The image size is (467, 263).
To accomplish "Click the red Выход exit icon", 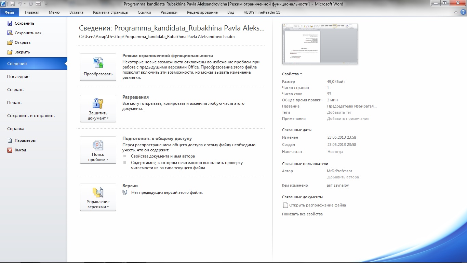I will (10, 150).
